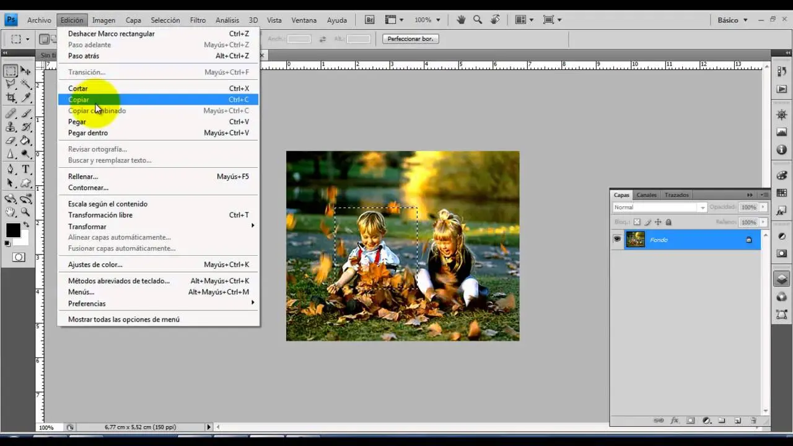Open the layer styles fx icon
The image size is (793, 446).
[674, 420]
